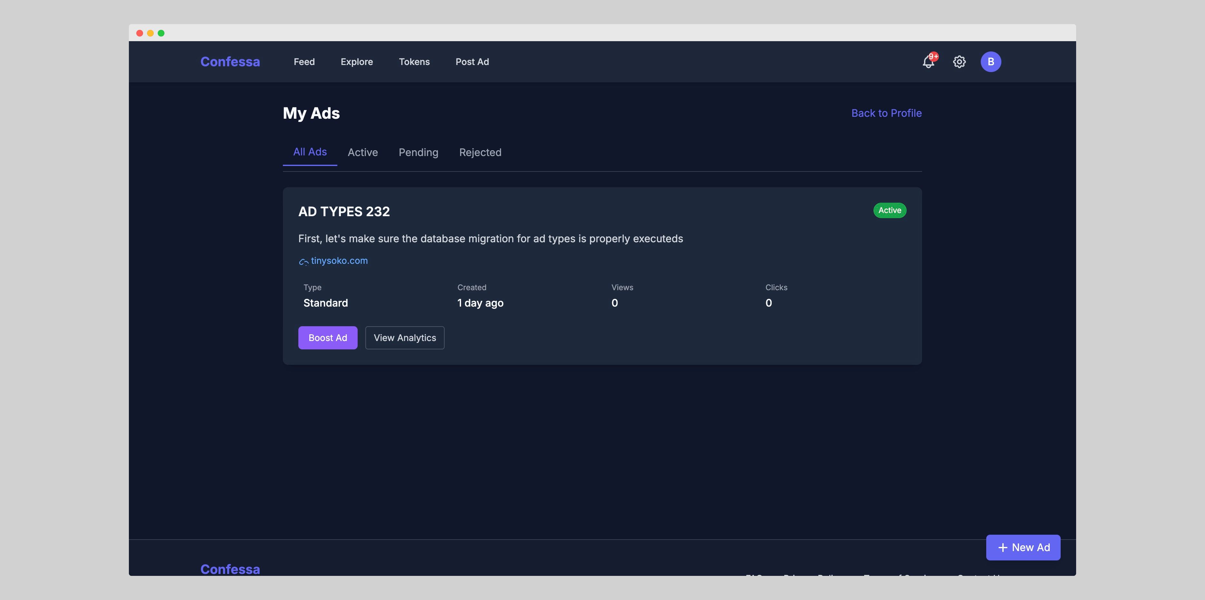1205x600 pixels.
Task: Click the Confessa logo in header
Action: coord(230,62)
